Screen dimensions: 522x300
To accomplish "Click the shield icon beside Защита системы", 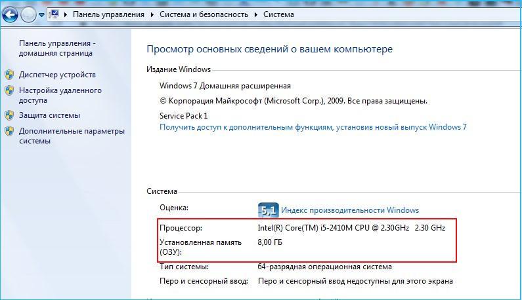I will coord(9,115).
